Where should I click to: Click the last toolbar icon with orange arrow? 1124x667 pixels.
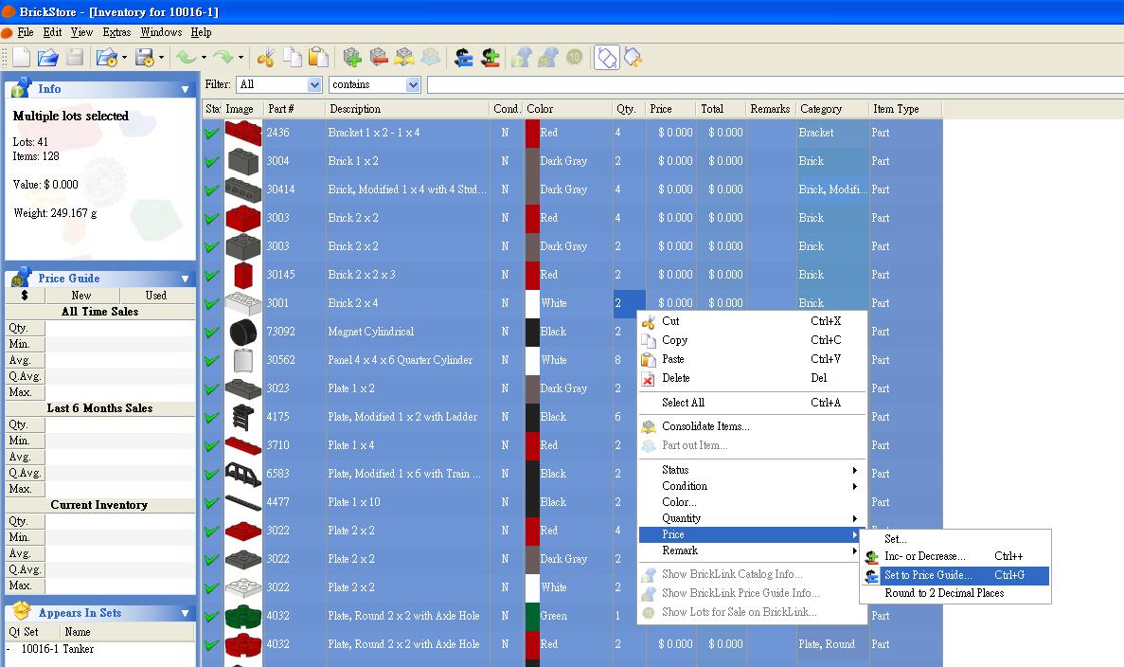[x=633, y=58]
